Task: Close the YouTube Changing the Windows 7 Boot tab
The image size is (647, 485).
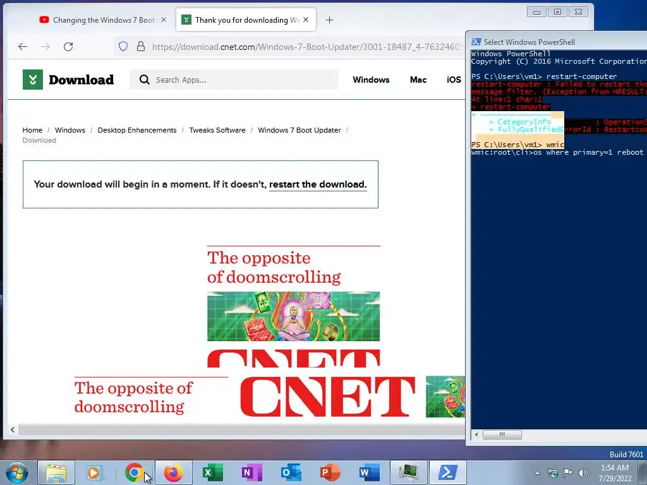Action: coord(164,20)
